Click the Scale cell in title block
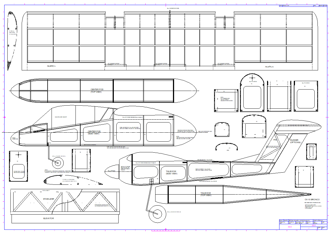Screen dimensions: 331x234 (x=324, y=223)
